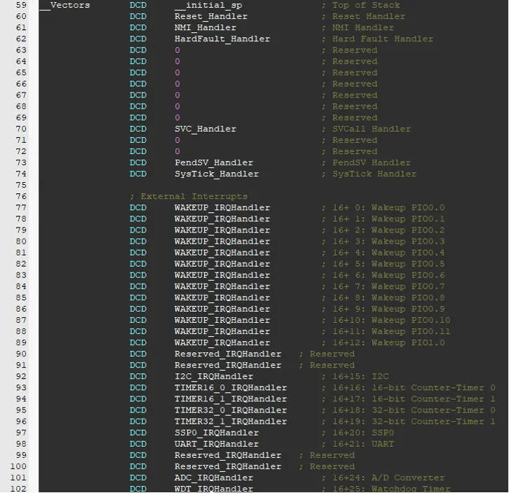
Task: Select TIMER16_0_IRQHandler in the code
Action: (230, 387)
